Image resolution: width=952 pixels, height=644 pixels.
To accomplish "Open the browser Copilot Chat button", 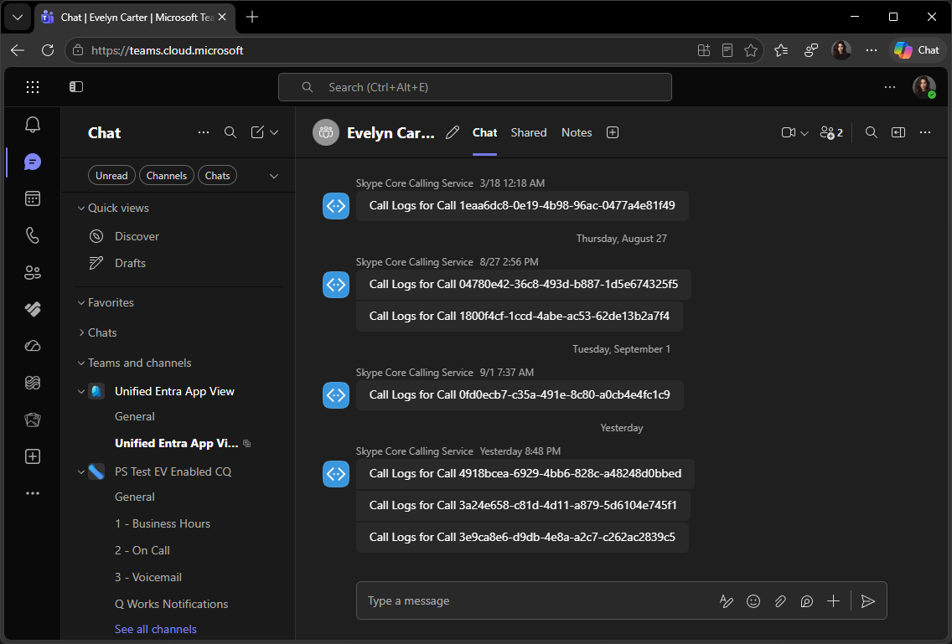I will click(917, 50).
